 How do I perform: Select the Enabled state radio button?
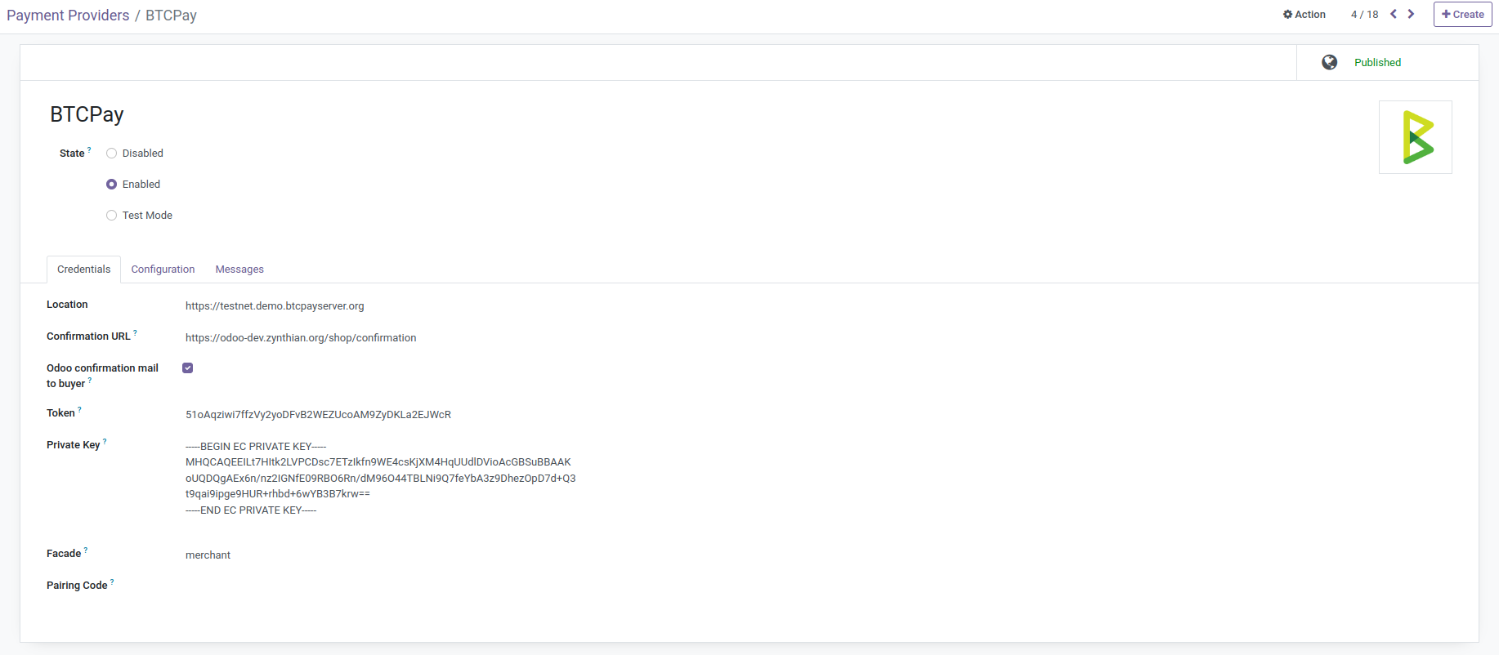coord(112,185)
